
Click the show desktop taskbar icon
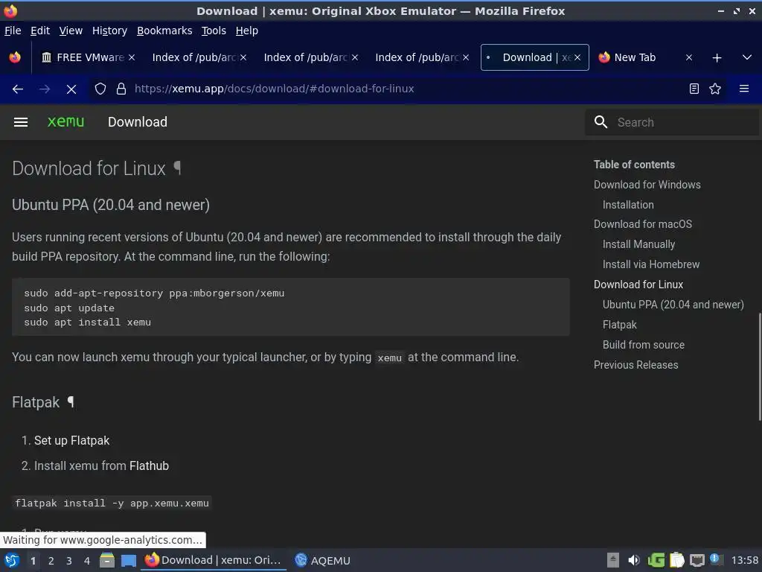click(x=129, y=561)
